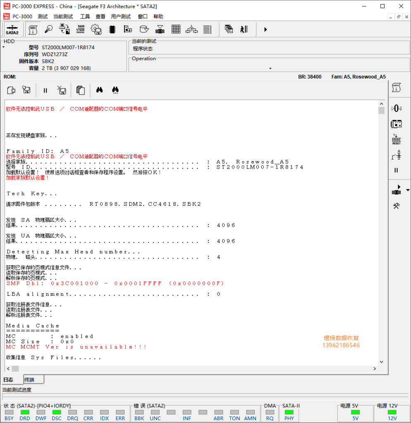Image resolution: width=411 pixels, height=423 pixels.
Task: Click the controller card icon in right sidebar
Action: 396,124
